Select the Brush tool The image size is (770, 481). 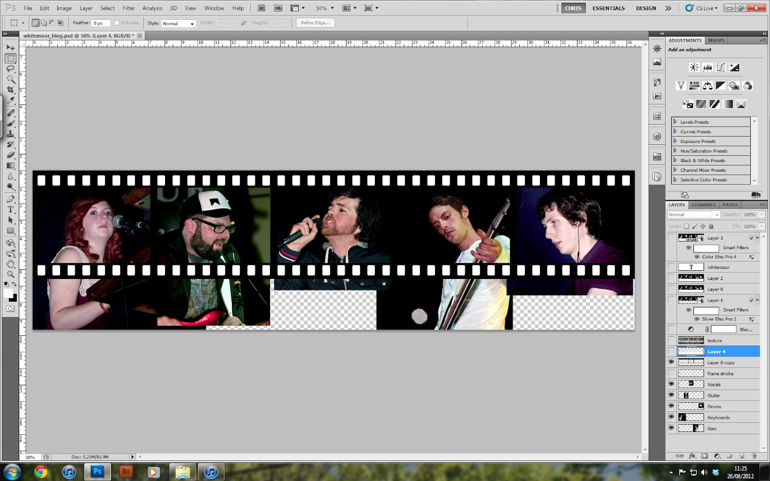click(x=11, y=122)
